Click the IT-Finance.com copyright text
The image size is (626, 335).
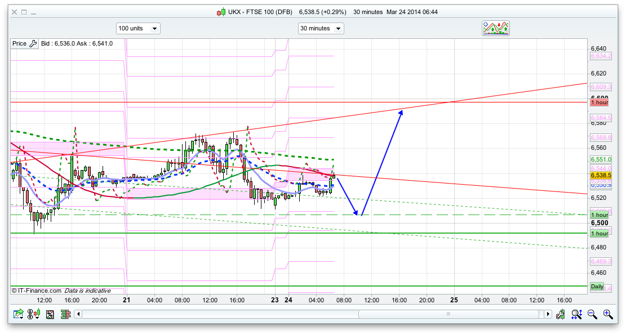coord(37,291)
